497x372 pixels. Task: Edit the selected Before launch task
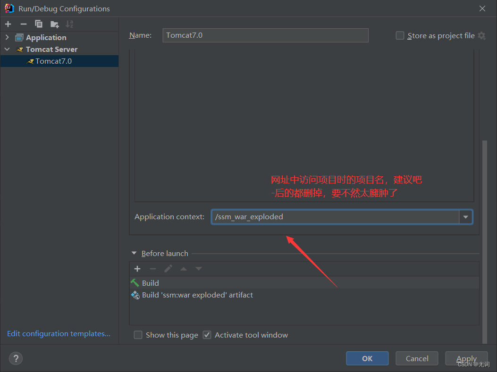(x=168, y=269)
